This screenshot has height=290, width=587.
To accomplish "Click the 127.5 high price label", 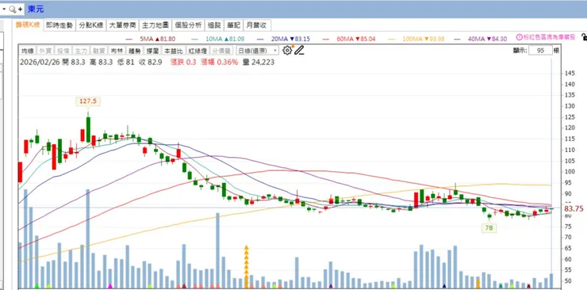I will tap(88, 101).
